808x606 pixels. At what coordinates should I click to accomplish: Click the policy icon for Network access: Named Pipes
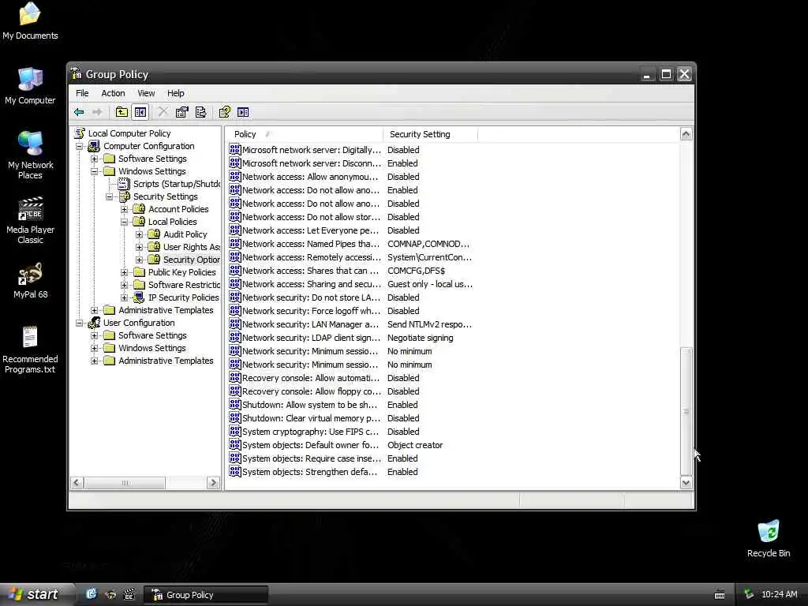click(235, 243)
